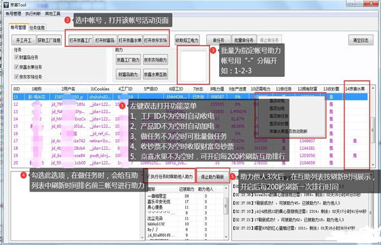Click the log panel vertical scrollbar
The image size is (381, 245).
[371, 213]
